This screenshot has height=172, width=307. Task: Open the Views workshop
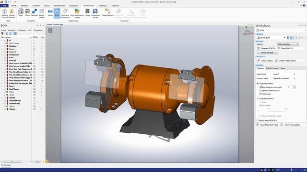pyautogui.click(x=50, y=12)
